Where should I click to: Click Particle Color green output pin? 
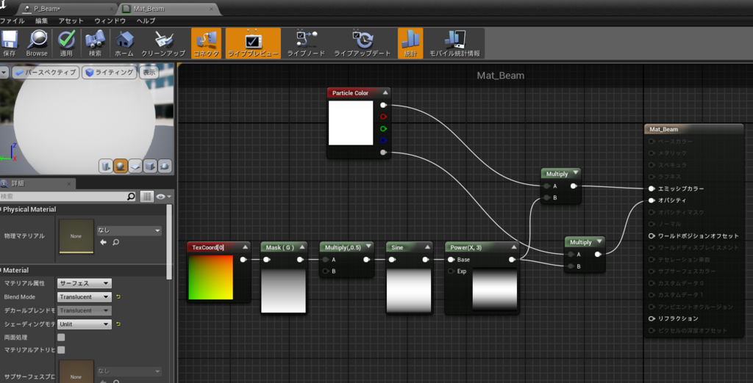click(383, 129)
